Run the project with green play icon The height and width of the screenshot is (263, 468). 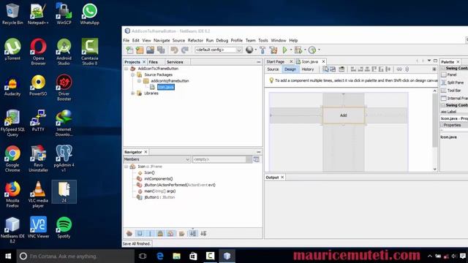[x=284, y=50]
